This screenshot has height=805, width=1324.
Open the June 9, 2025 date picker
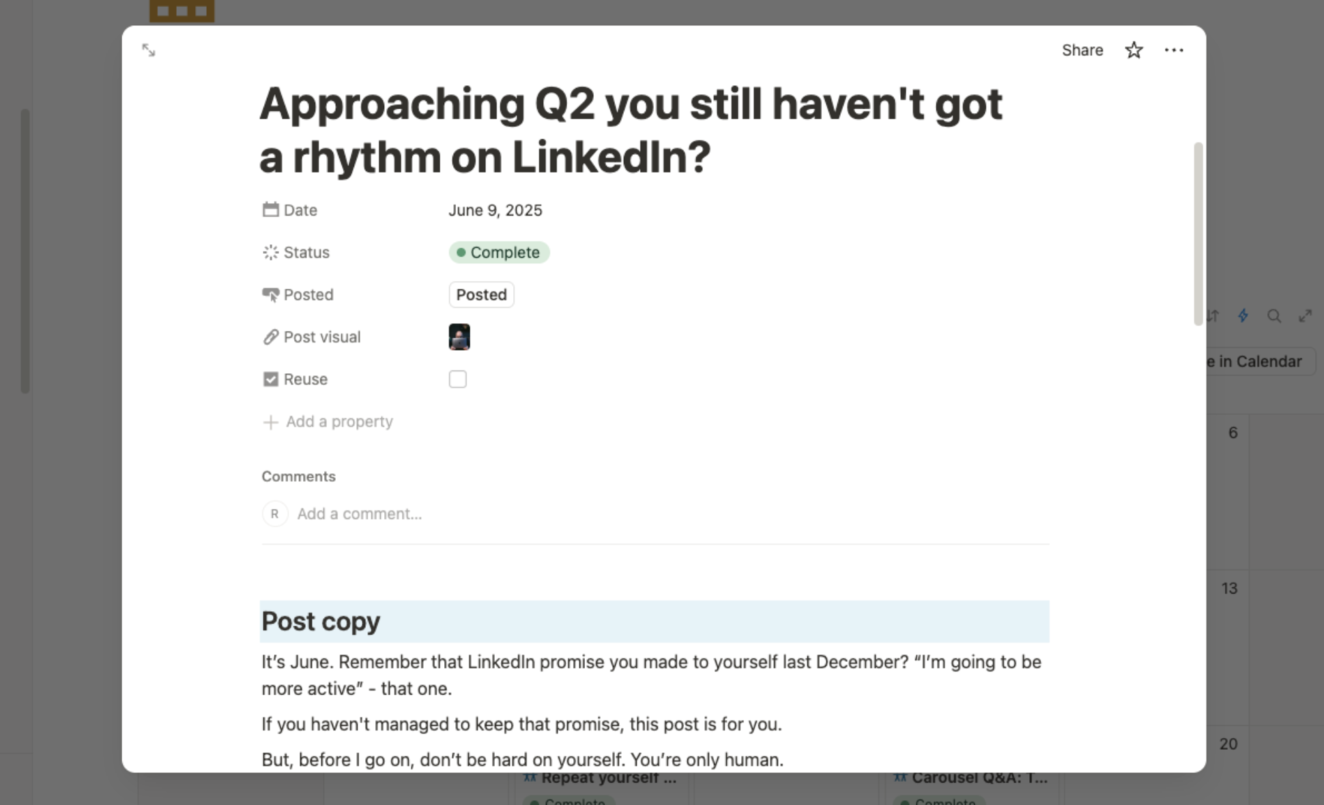pyautogui.click(x=495, y=210)
